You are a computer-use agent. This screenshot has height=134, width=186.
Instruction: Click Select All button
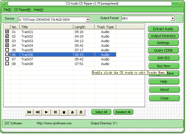point(101,112)
